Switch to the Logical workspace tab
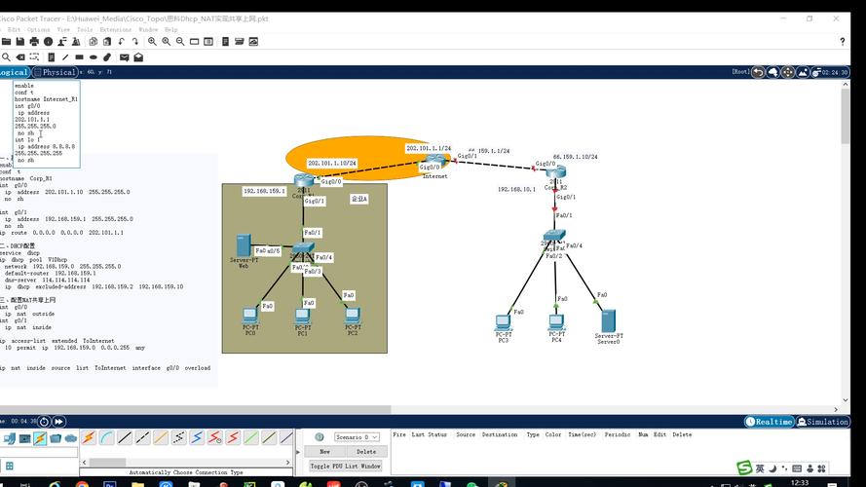This screenshot has height=487, width=866. point(14,72)
